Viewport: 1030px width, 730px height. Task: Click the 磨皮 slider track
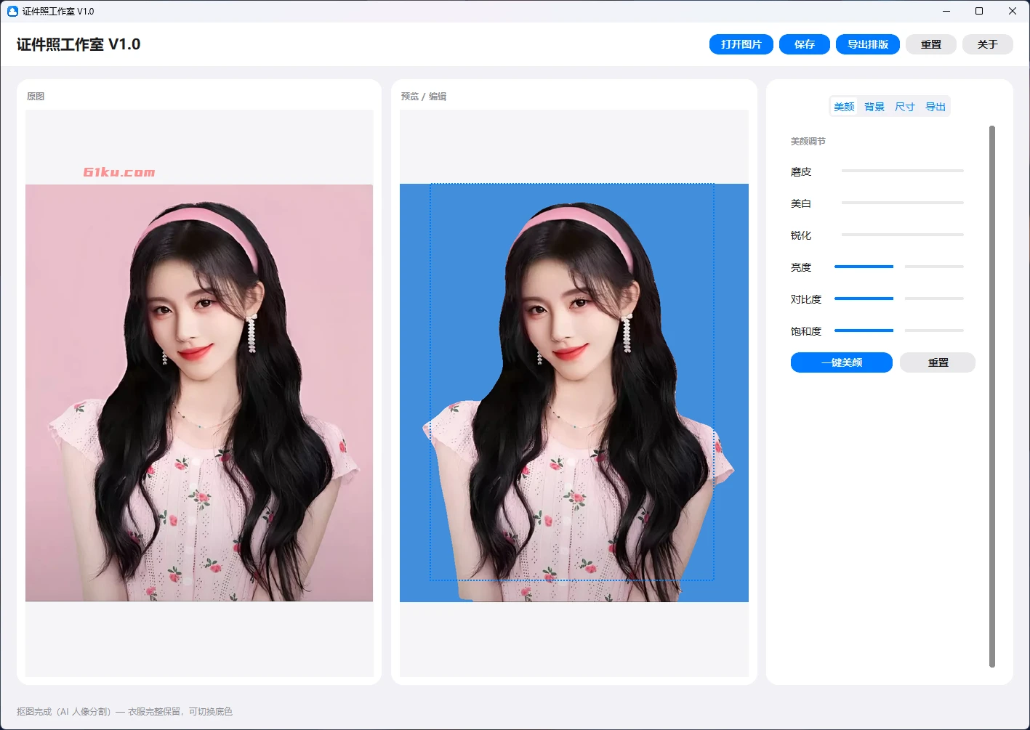click(x=902, y=171)
